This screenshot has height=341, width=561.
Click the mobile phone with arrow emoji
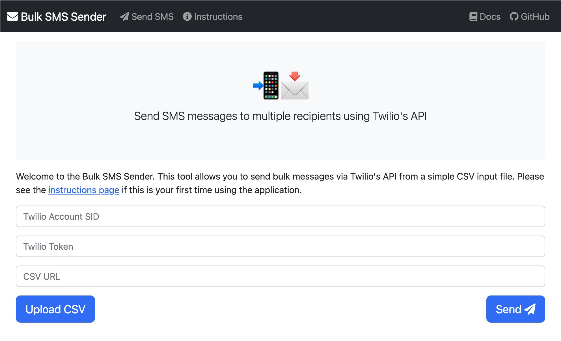pos(266,85)
